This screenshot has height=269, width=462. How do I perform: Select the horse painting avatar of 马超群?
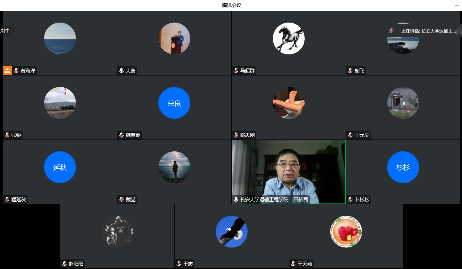coord(288,38)
